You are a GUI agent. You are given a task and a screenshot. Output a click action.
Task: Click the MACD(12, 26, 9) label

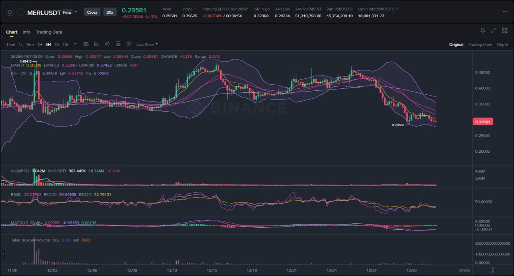pos(27,223)
